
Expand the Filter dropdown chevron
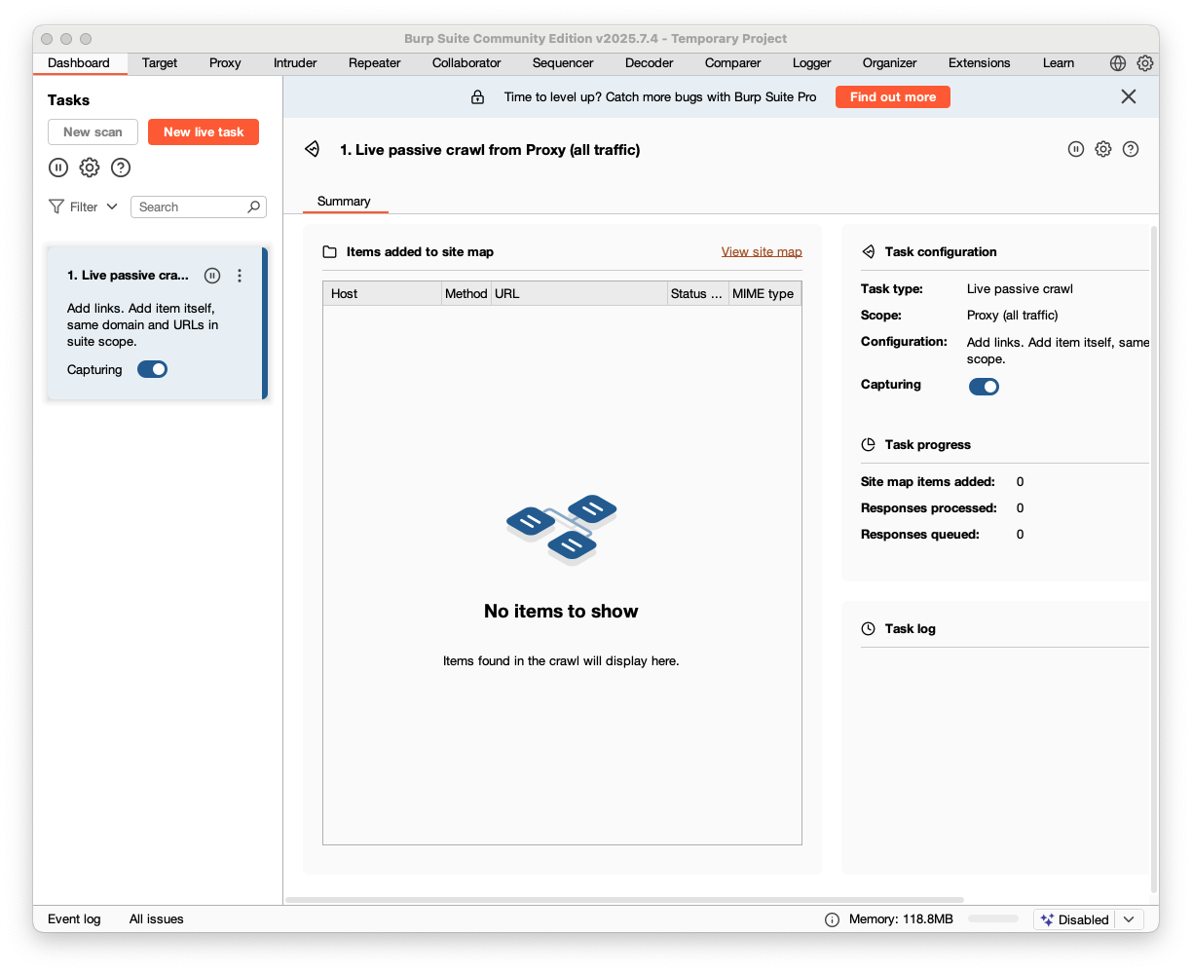point(112,206)
